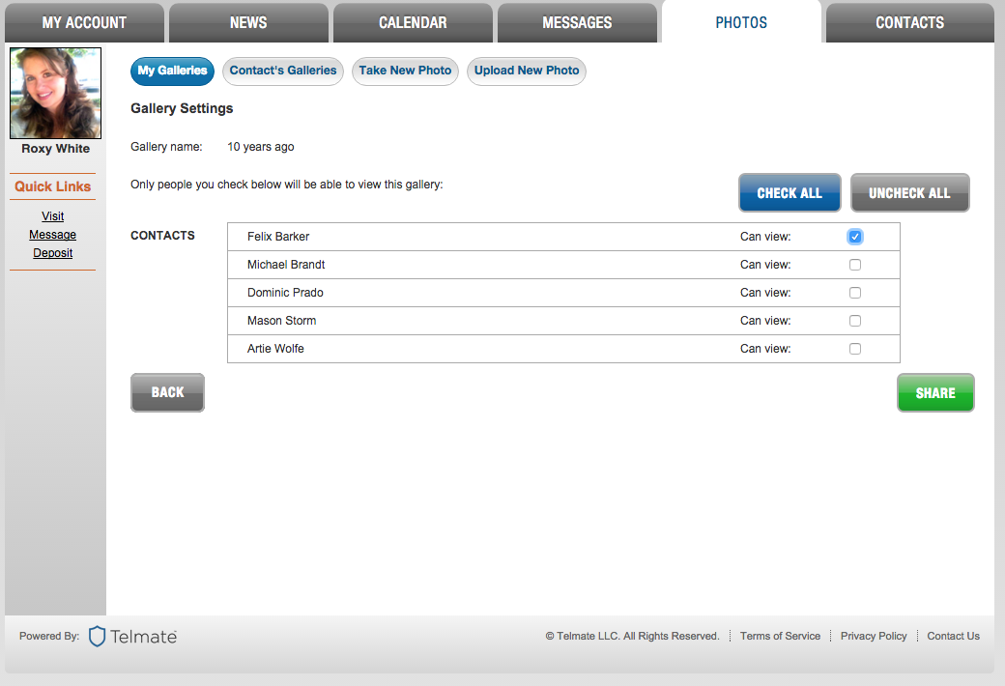
Task: Click Roxy White's profile photo
Action: pos(55,94)
